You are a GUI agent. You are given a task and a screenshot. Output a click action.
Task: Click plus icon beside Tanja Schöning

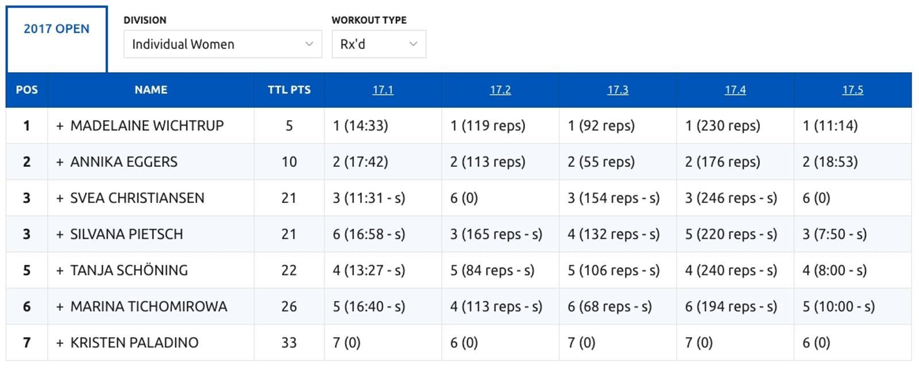(60, 271)
